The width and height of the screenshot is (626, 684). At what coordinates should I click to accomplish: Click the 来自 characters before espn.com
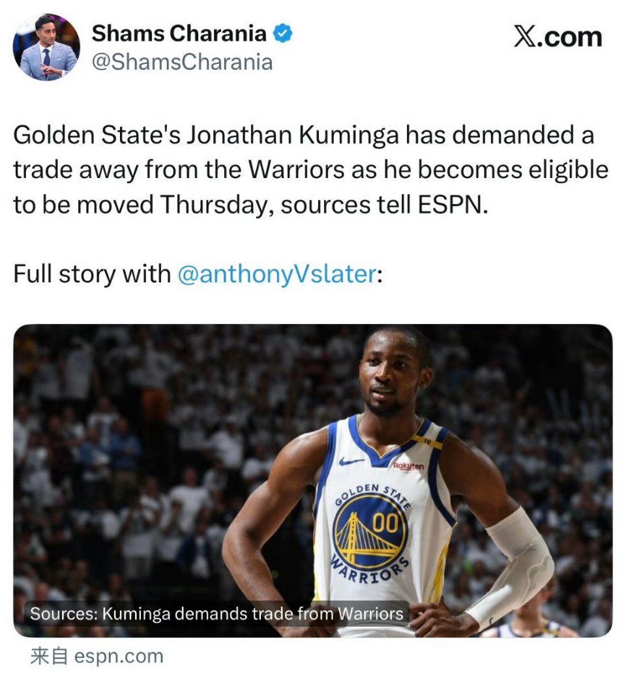point(49,656)
